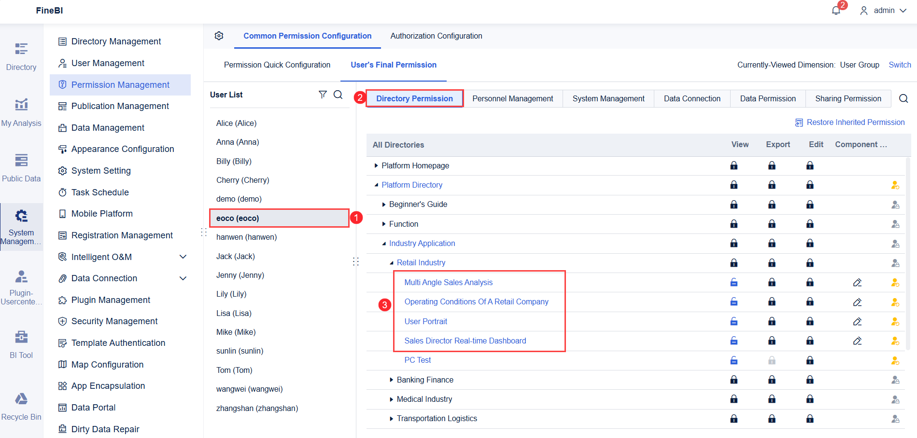Viewport: 917px width, 438px height.
Task: Click the edit pencil for Multi Angle Sales Analysis
Action: (x=857, y=283)
